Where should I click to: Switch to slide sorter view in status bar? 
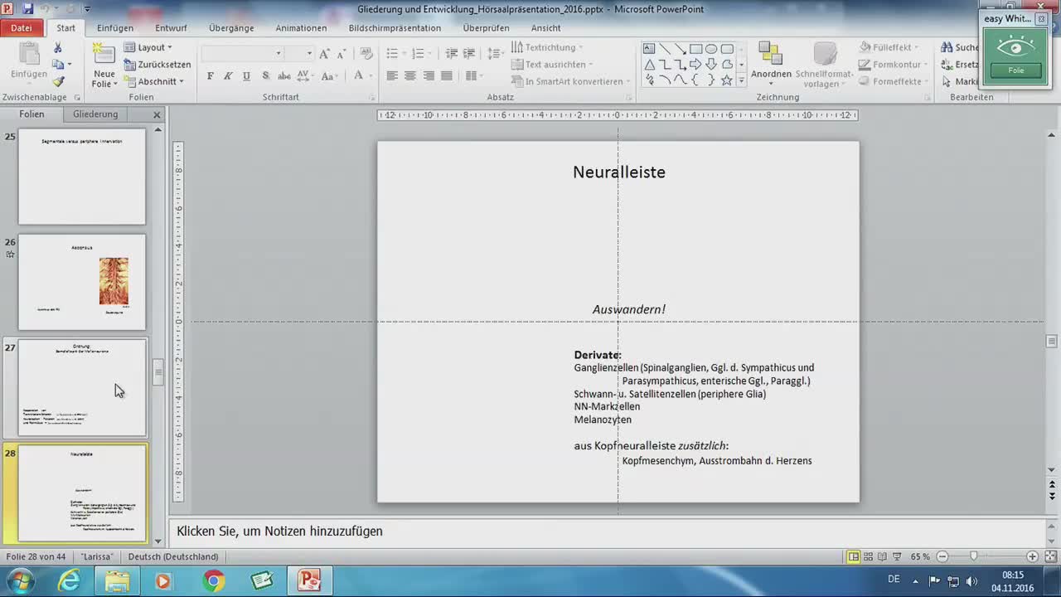868,556
